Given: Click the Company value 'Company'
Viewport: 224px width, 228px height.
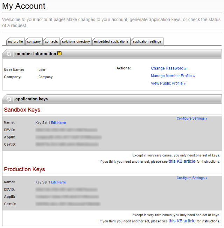Looking at the screenshot, I should (45, 77).
